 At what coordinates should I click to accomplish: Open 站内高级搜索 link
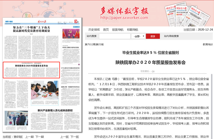[x=171, y=36]
